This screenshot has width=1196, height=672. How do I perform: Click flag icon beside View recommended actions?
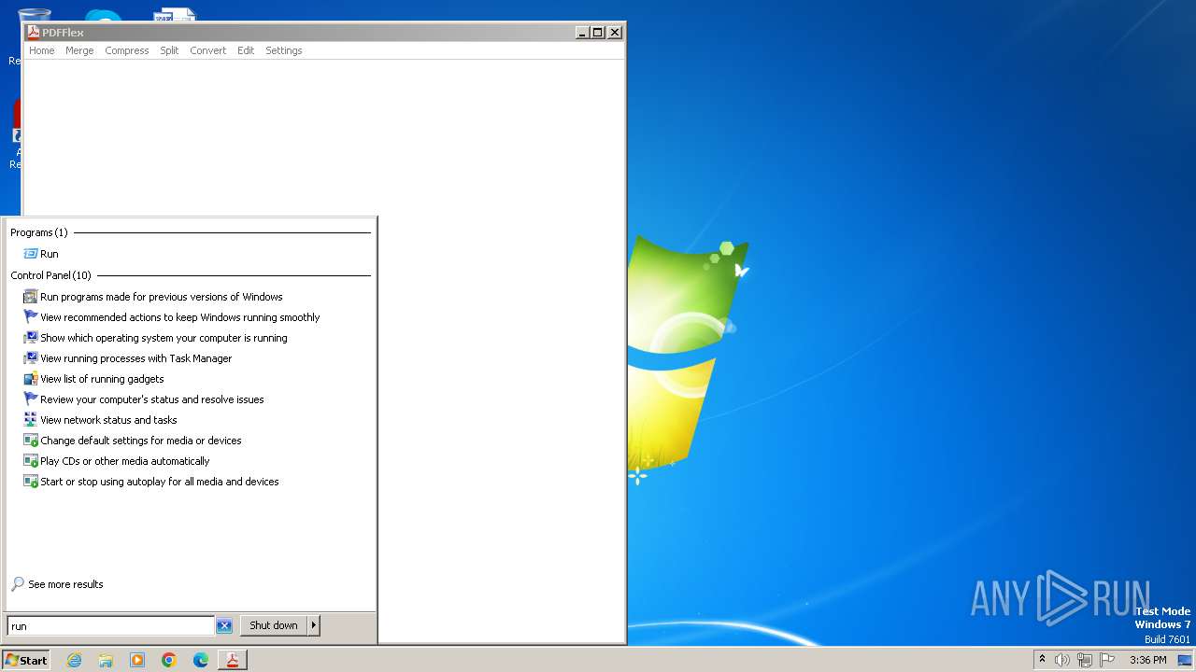(30, 317)
